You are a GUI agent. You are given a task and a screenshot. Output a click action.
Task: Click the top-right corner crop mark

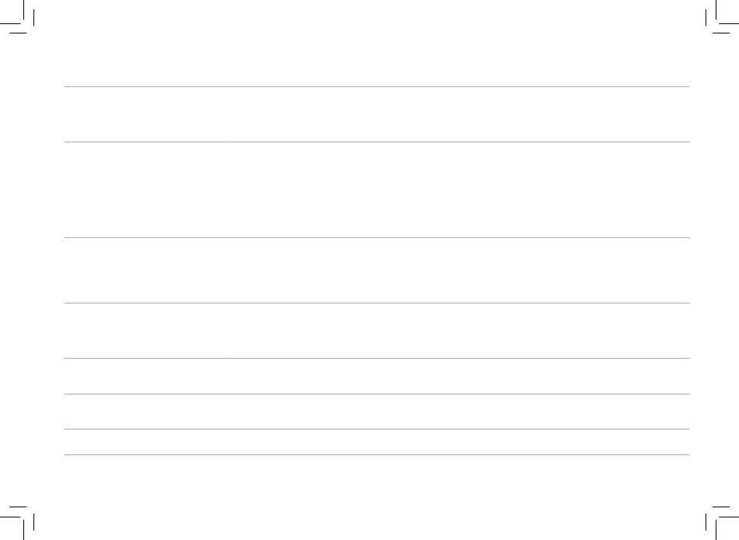[x=722, y=17]
